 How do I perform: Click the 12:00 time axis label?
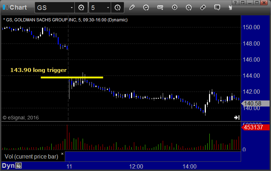click(136, 166)
